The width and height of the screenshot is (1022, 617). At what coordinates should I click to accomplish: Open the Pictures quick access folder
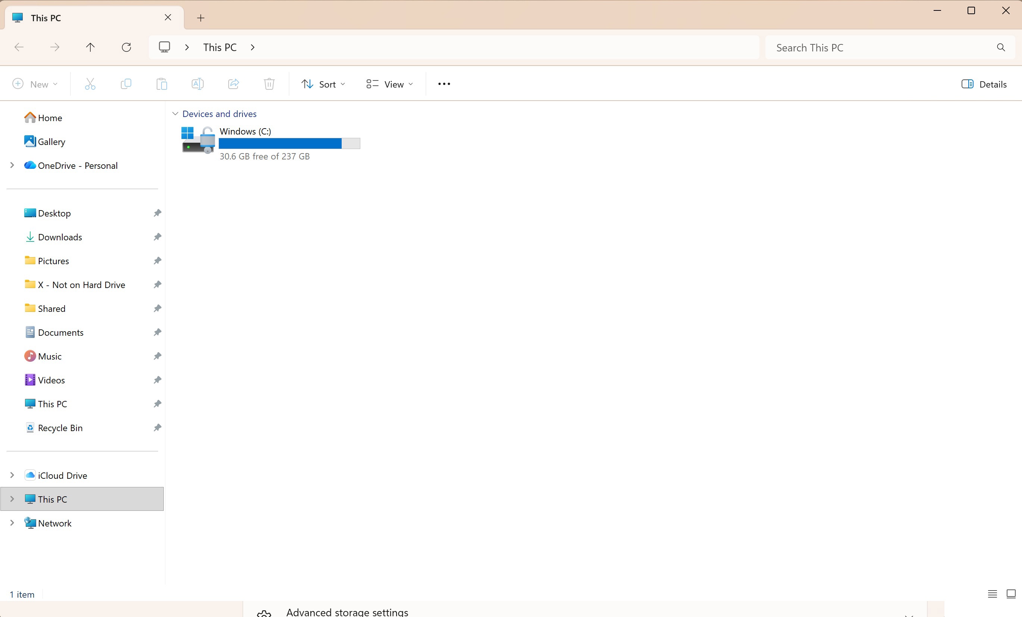point(47,261)
